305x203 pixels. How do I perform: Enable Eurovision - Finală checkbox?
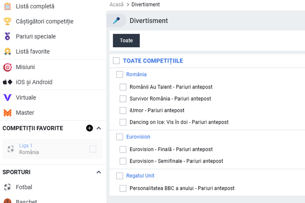point(123,149)
